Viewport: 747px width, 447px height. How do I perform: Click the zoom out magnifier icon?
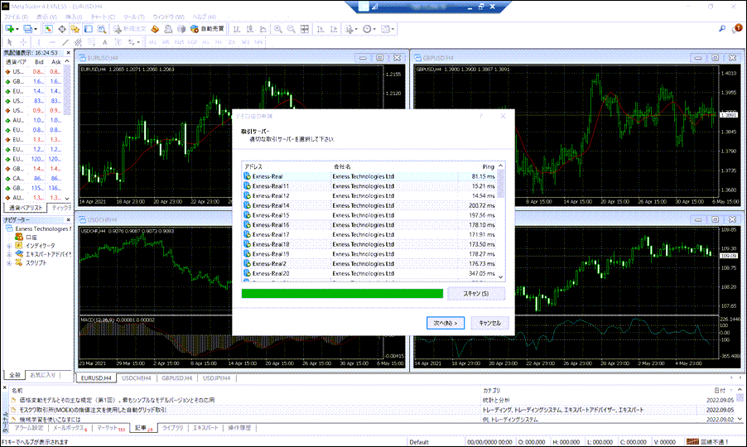[x=292, y=28]
